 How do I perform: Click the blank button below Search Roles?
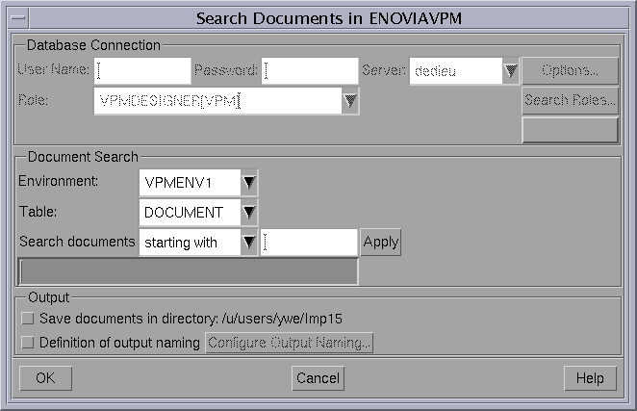[570, 130]
